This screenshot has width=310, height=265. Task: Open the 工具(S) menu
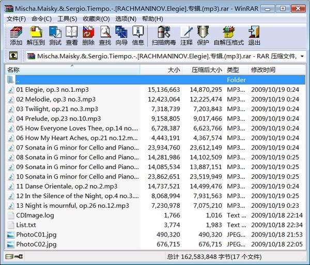(67, 19)
